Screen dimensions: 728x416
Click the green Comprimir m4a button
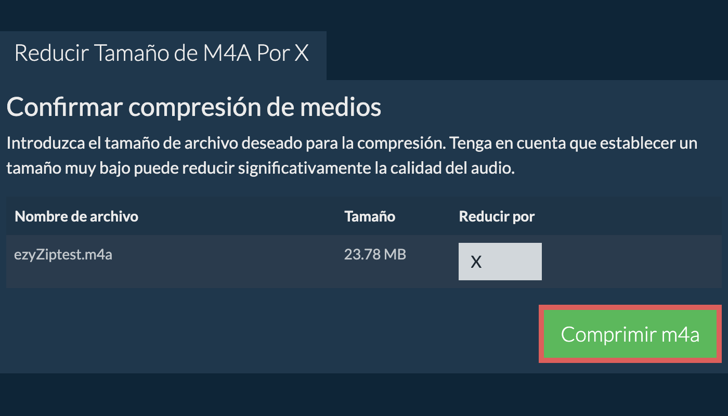630,334
